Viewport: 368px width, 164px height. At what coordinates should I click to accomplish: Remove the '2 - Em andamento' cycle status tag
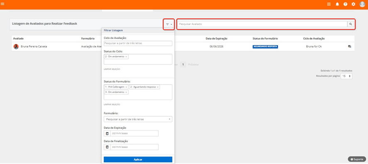[x=126, y=57]
